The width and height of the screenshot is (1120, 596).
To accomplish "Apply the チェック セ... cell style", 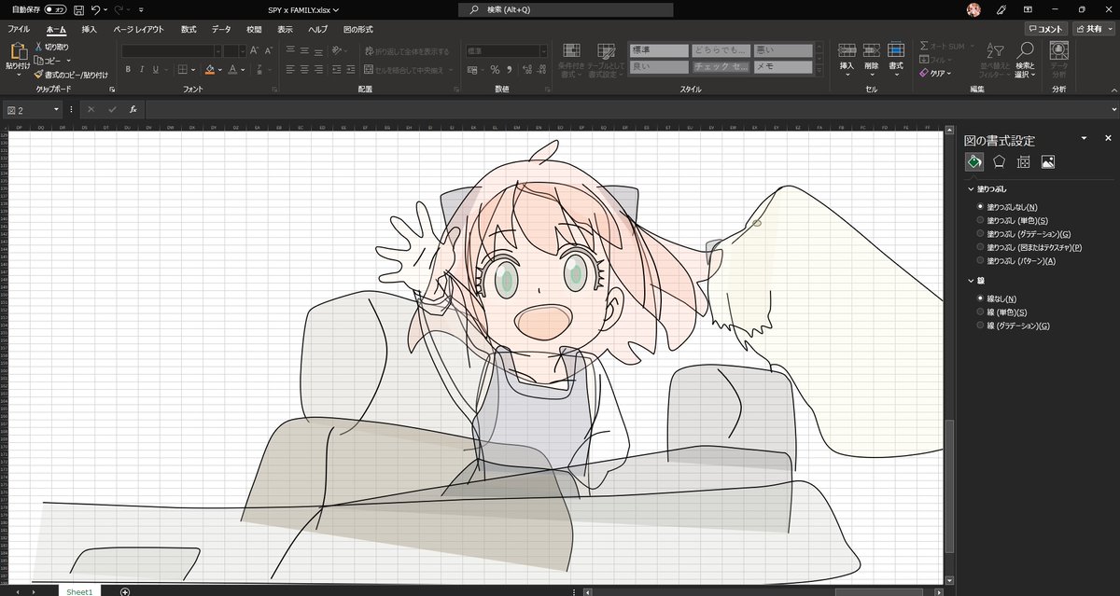I will point(721,67).
